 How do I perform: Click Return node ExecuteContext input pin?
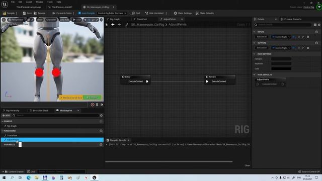[207, 81]
